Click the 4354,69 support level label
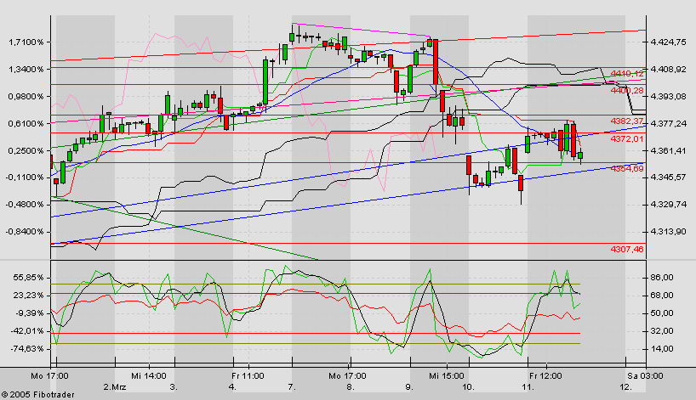 (x=625, y=168)
